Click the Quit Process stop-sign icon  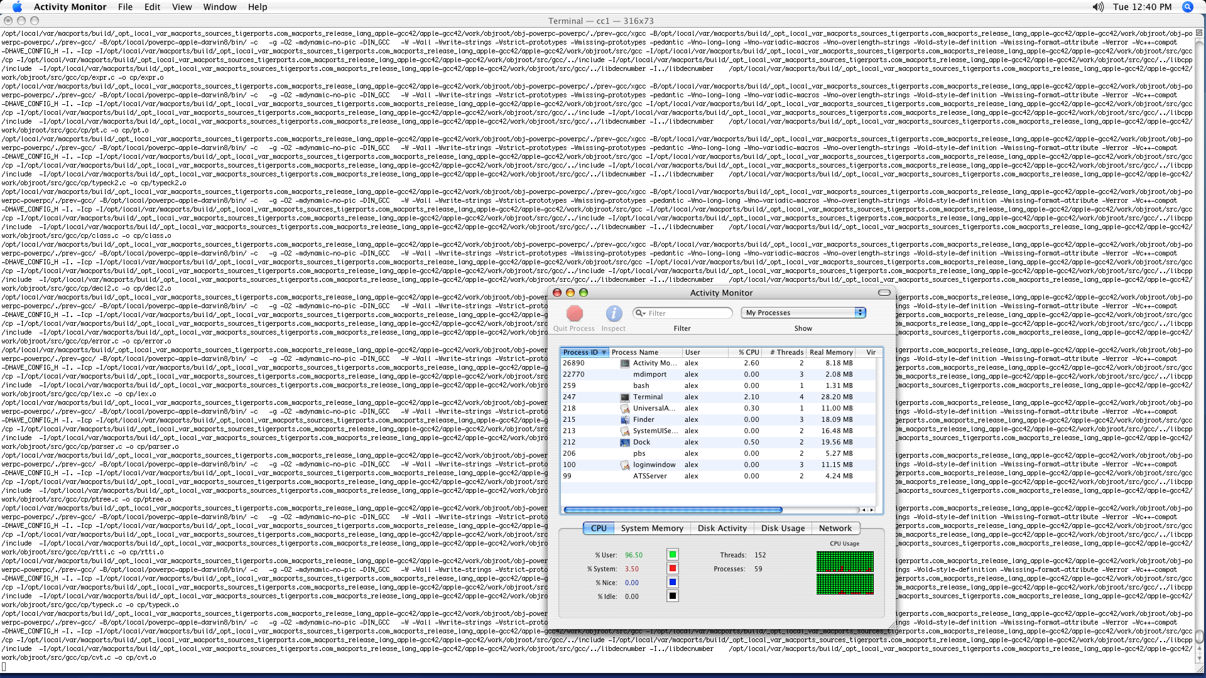click(574, 313)
